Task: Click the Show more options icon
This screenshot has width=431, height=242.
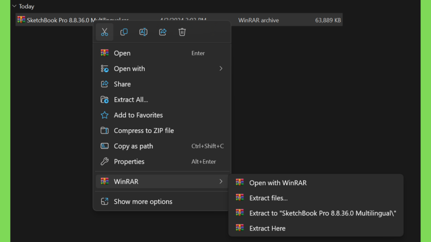Action: (x=104, y=201)
